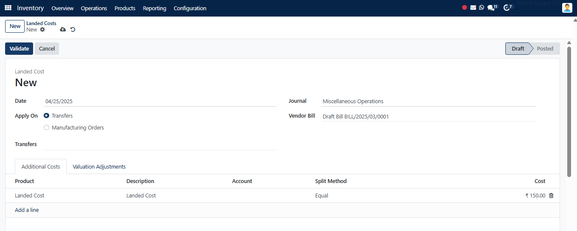The height and width of the screenshot is (231, 577).
Task: Open the Overview menu
Action: (62, 8)
